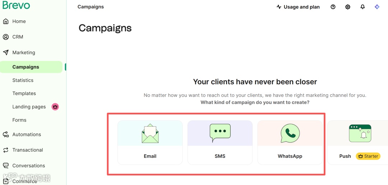The image size is (388, 185).
Task: Open the help question mark icon
Action: [x=333, y=7]
